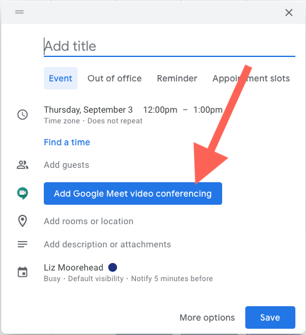The image size is (306, 335).
Task: Click the guests people icon
Action: point(23,165)
